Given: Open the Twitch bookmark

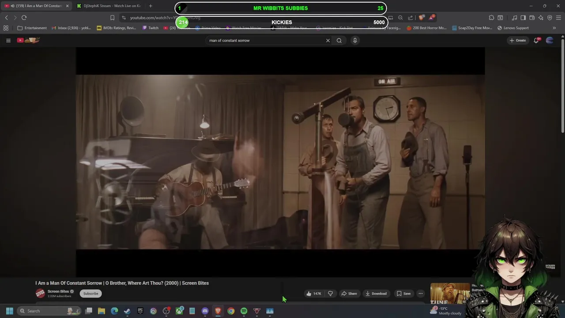Looking at the screenshot, I should coord(151,28).
